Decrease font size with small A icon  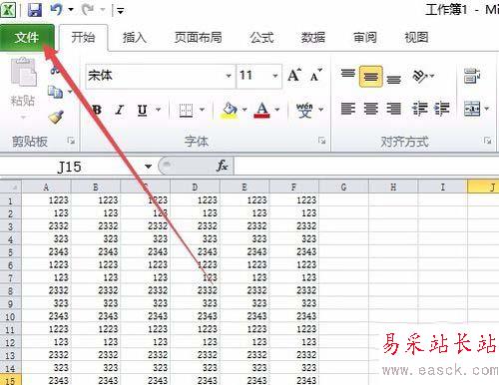point(315,76)
